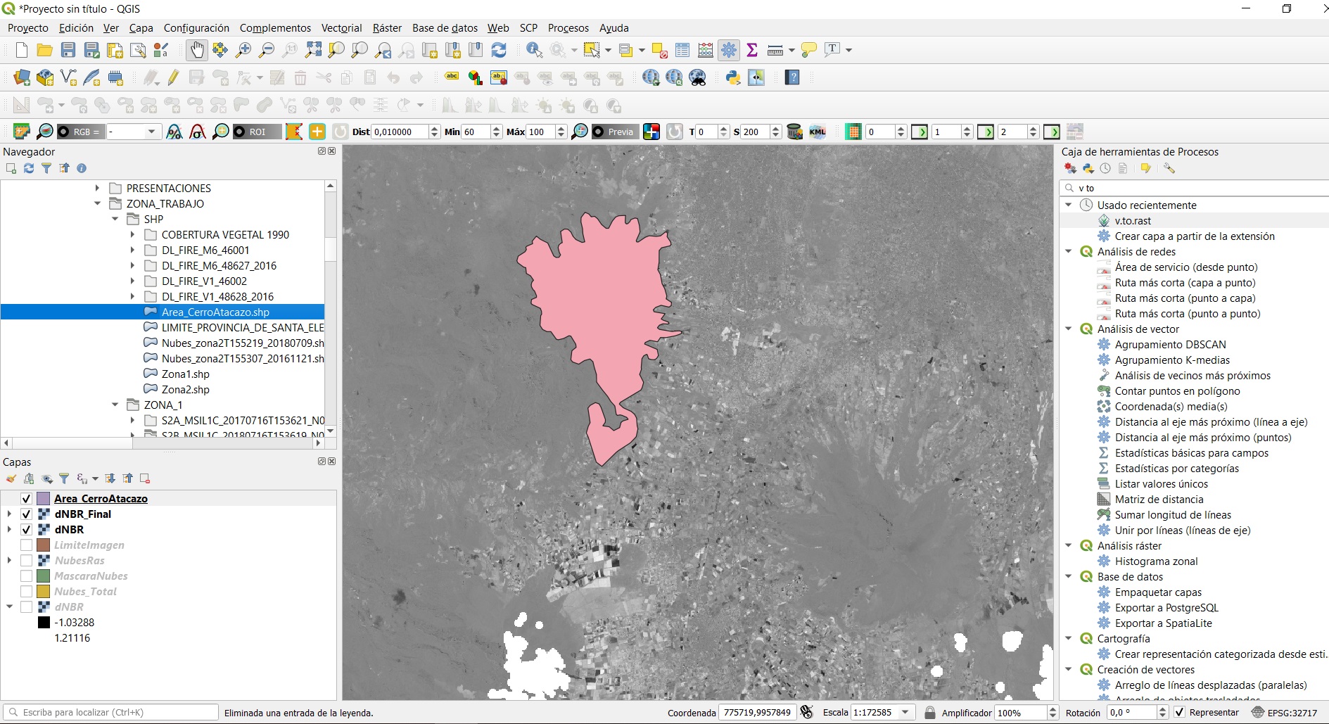This screenshot has height=724, width=1329.
Task: Select the Pan Map hand tool
Action: tap(197, 50)
